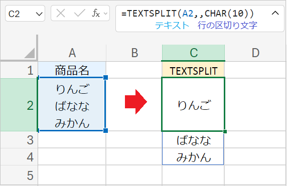This screenshot has width=287, height=186.
Task: Select row 3 header
Action: point(19,140)
